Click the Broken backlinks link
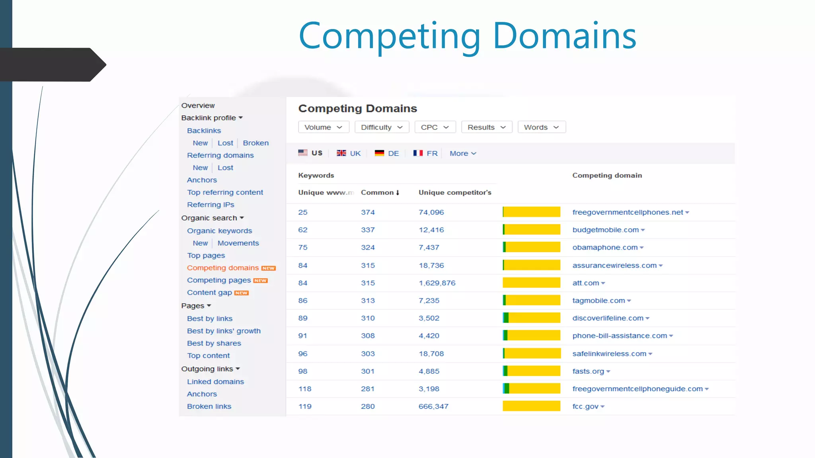 (x=256, y=143)
